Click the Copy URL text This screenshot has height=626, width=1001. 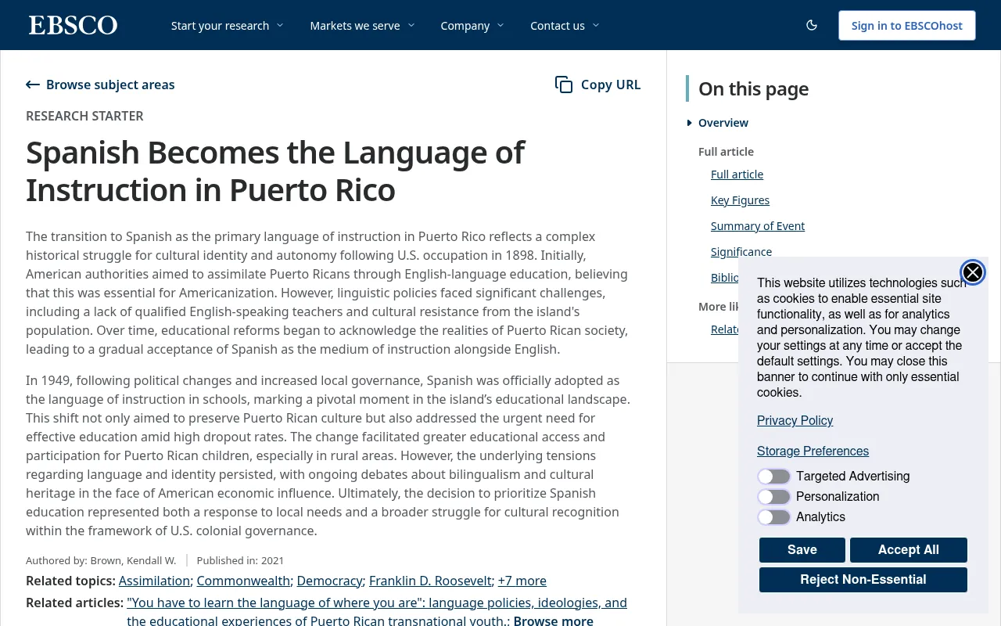(611, 85)
